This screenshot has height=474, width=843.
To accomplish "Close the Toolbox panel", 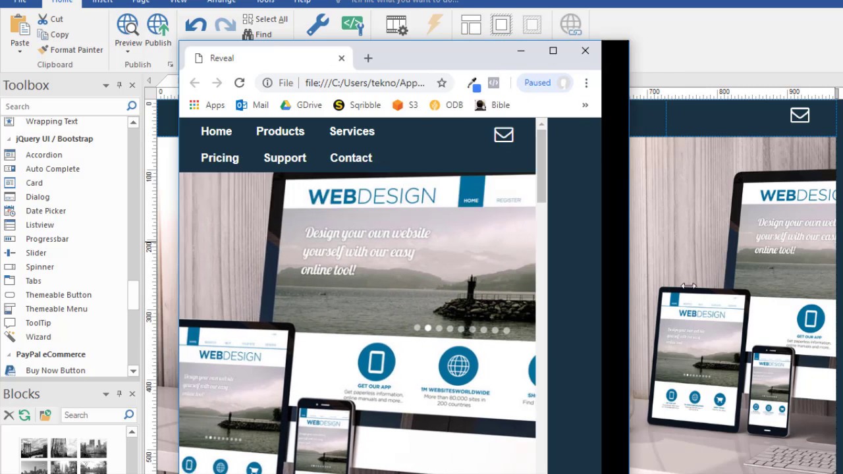I will [132, 86].
